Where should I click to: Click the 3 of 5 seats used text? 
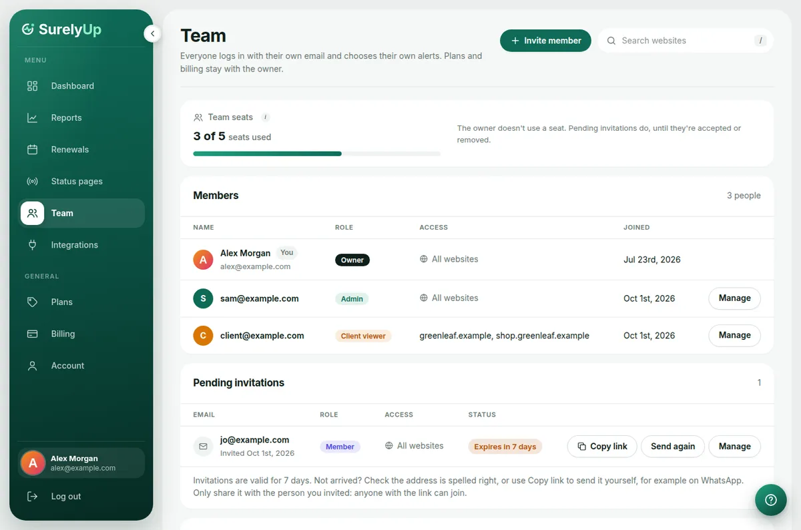pyautogui.click(x=232, y=136)
